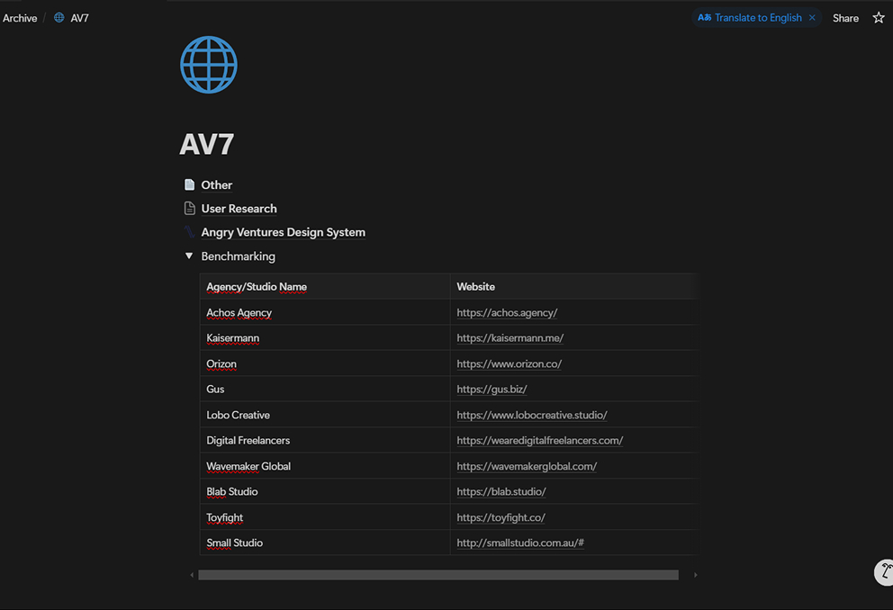Open the https://www.orizon.co/ link
Viewport: 893px width, 610px height.
[510, 363]
